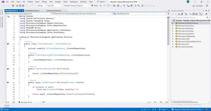Open the Debug configuration dropdown
Screen dimensions: 211x111
pos(41,6)
